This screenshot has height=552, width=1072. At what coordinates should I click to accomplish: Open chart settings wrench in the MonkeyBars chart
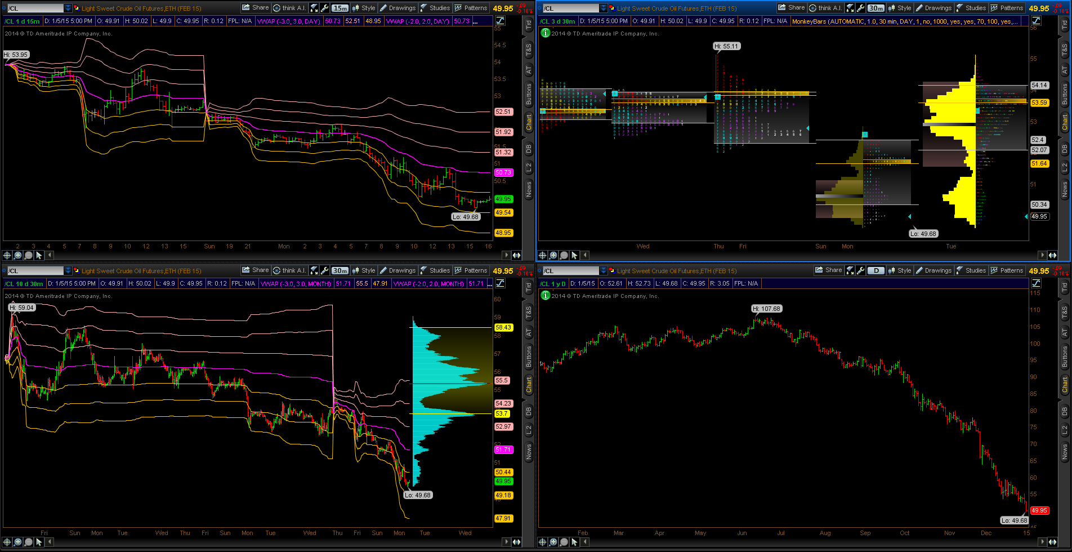click(x=861, y=8)
